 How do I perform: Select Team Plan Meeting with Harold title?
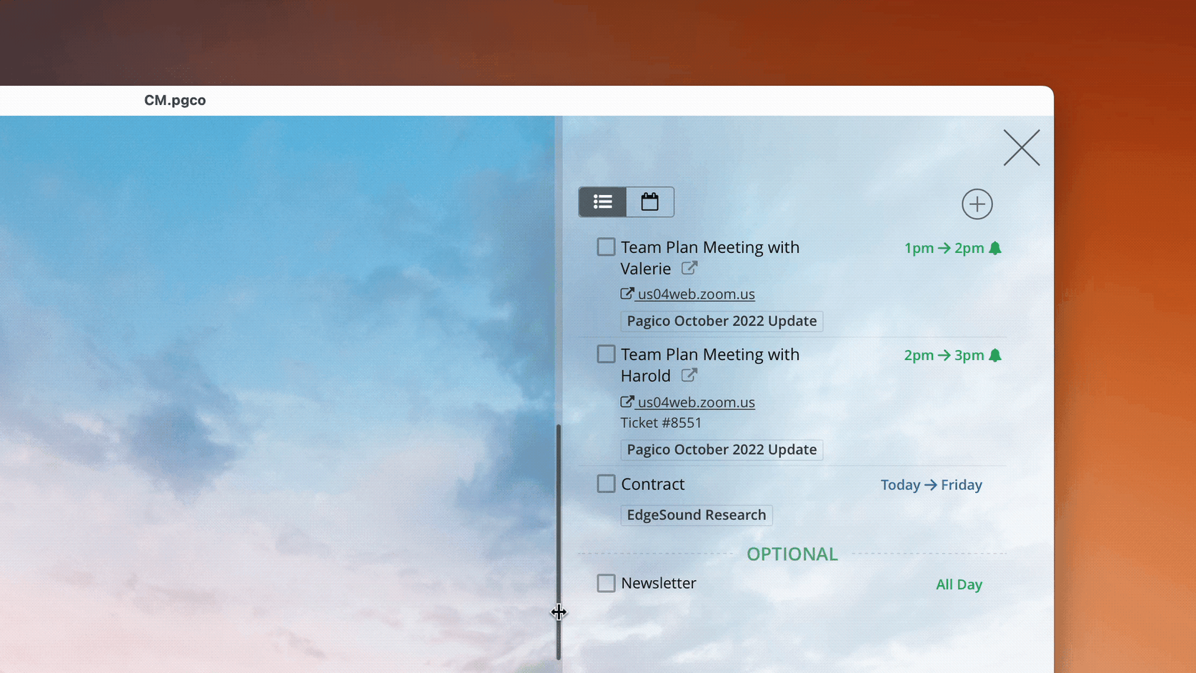(710, 365)
